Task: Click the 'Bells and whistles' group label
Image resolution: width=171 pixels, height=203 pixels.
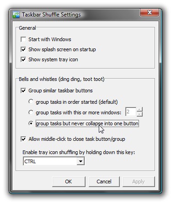Action: [62, 79]
